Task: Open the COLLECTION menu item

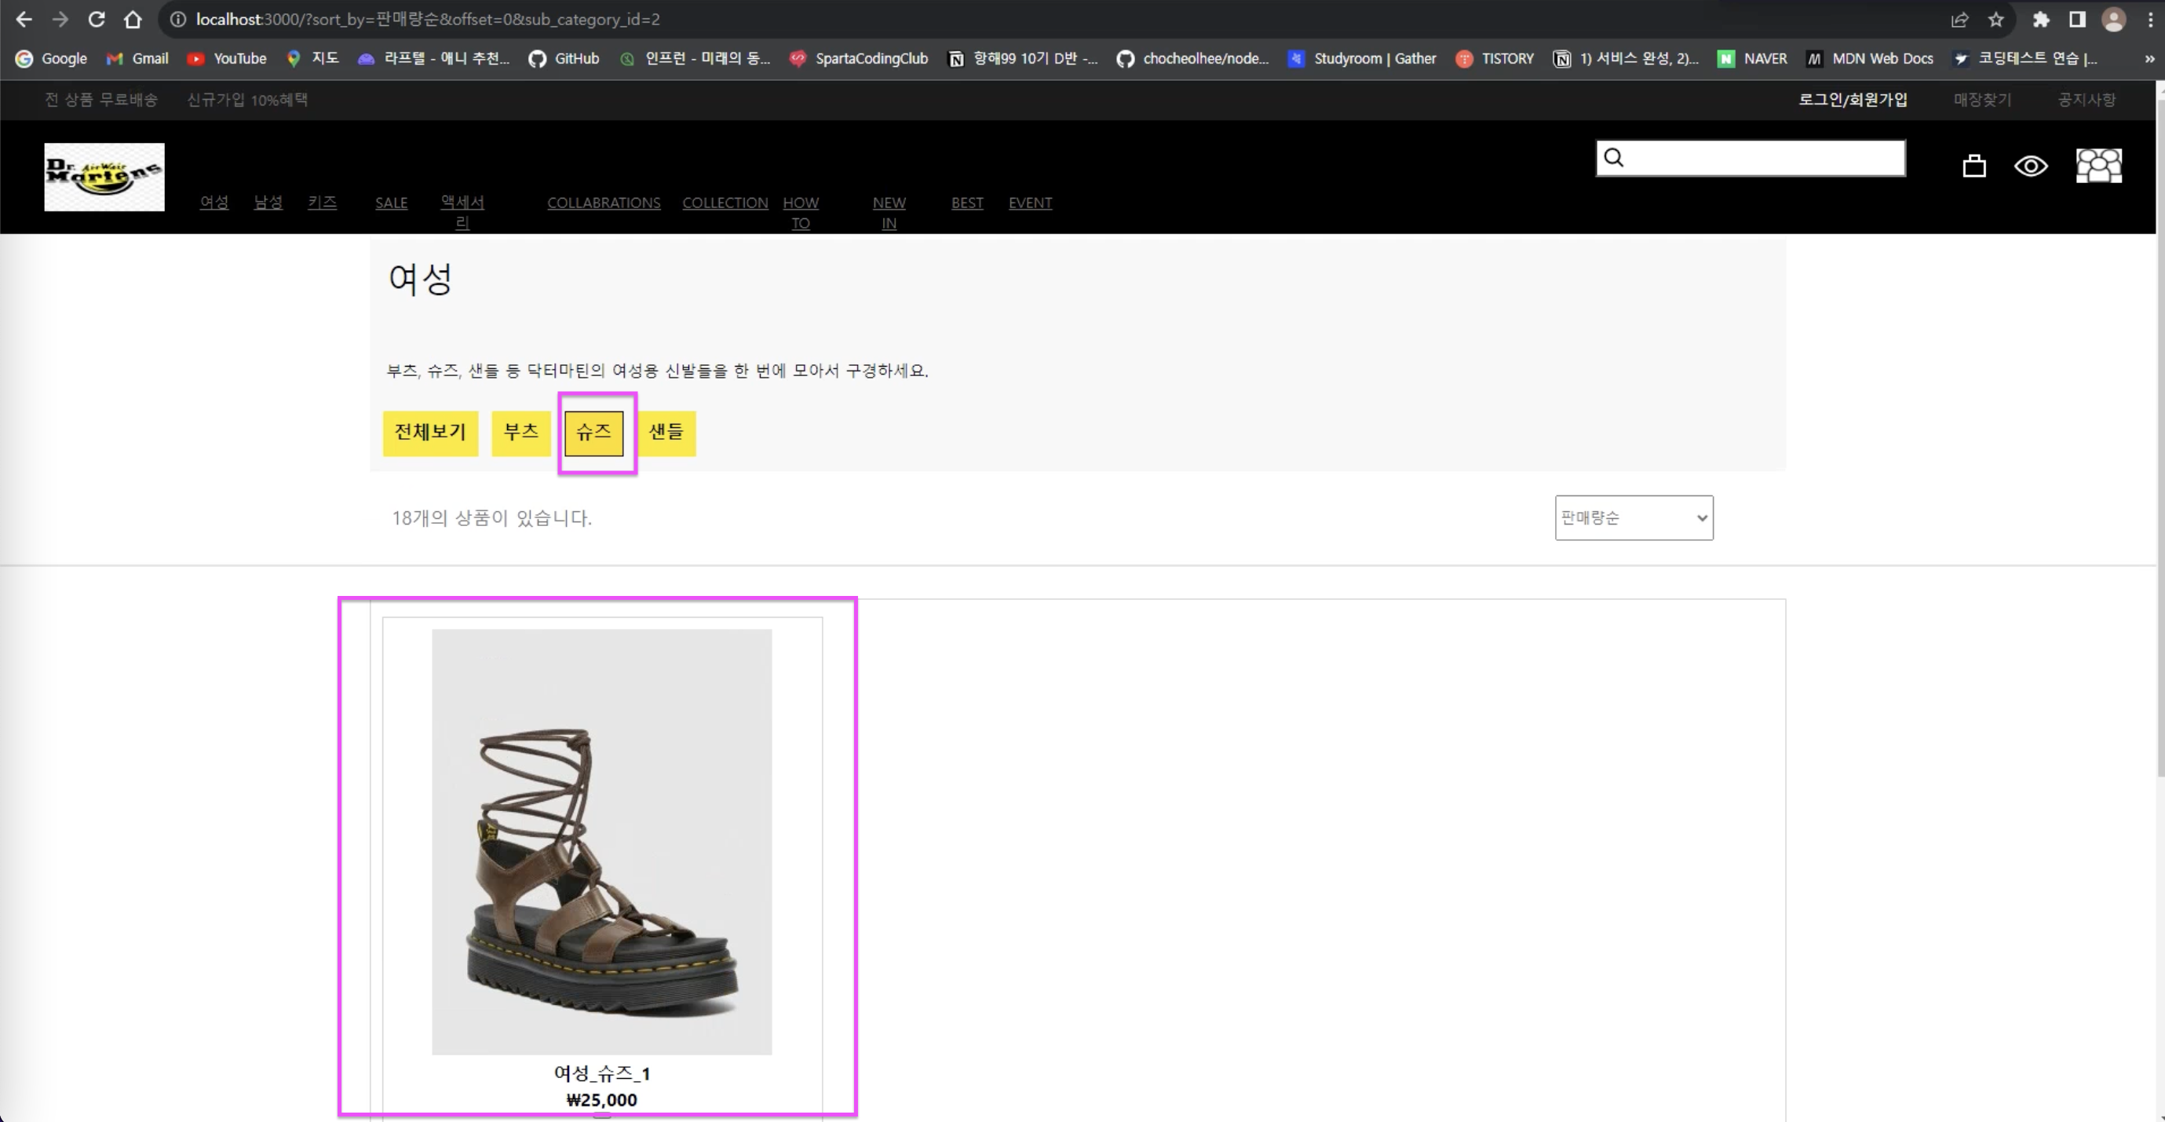Action: pos(725,203)
